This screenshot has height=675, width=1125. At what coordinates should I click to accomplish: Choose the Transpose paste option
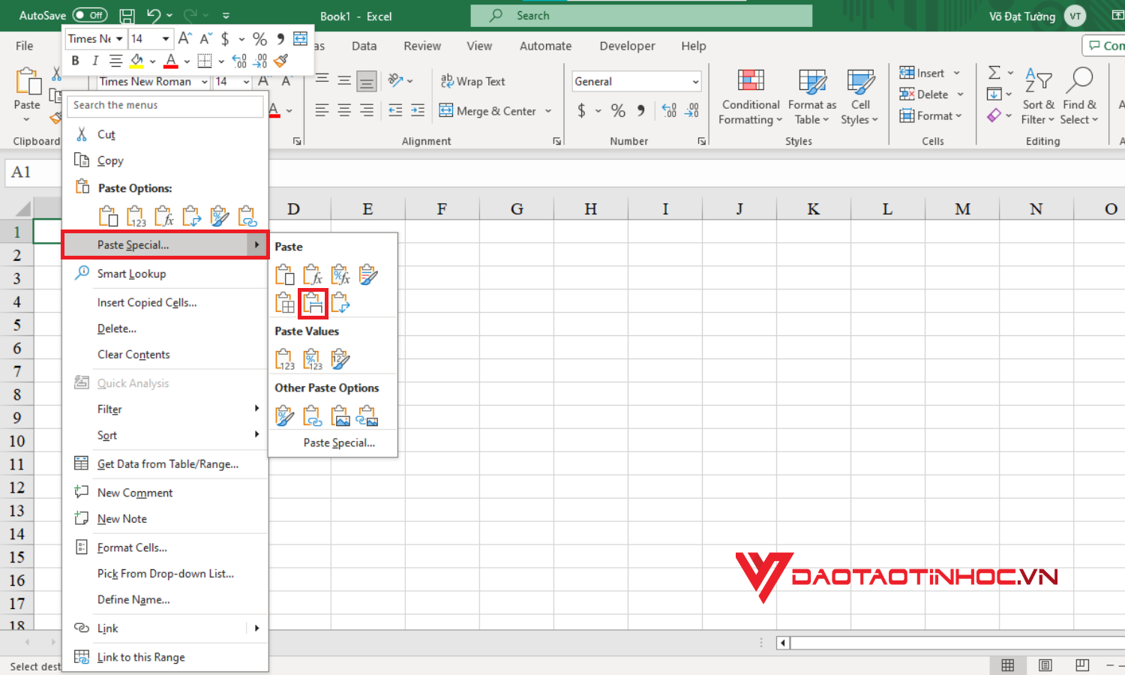340,302
